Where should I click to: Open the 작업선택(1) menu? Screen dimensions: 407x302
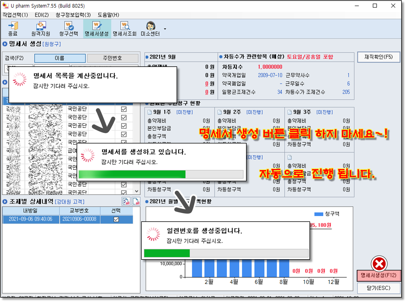15,15
